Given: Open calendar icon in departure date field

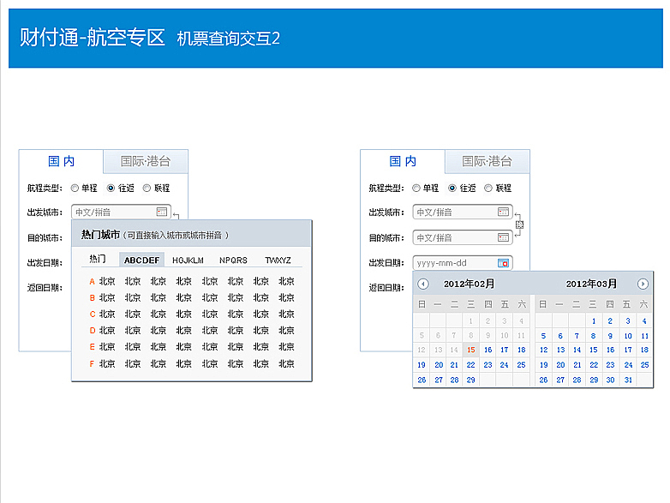Looking at the screenshot, I should click(503, 263).
